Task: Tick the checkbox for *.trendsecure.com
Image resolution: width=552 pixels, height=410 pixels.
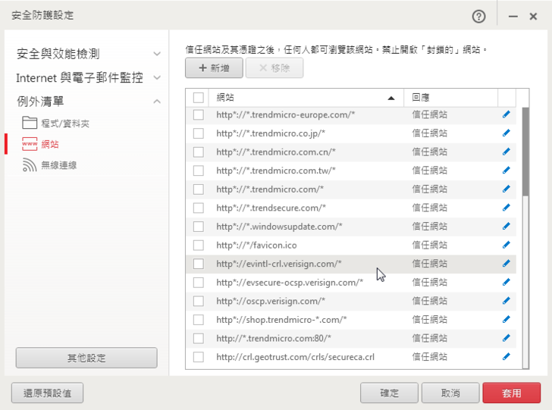Action: 199,208
